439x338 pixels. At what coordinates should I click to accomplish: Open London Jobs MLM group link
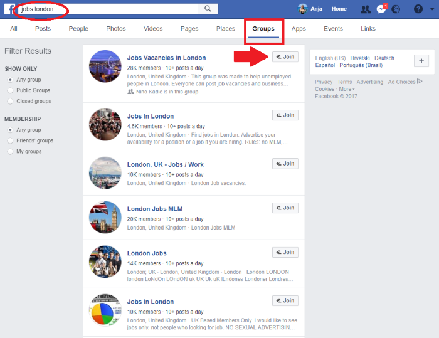click(154, 209)
